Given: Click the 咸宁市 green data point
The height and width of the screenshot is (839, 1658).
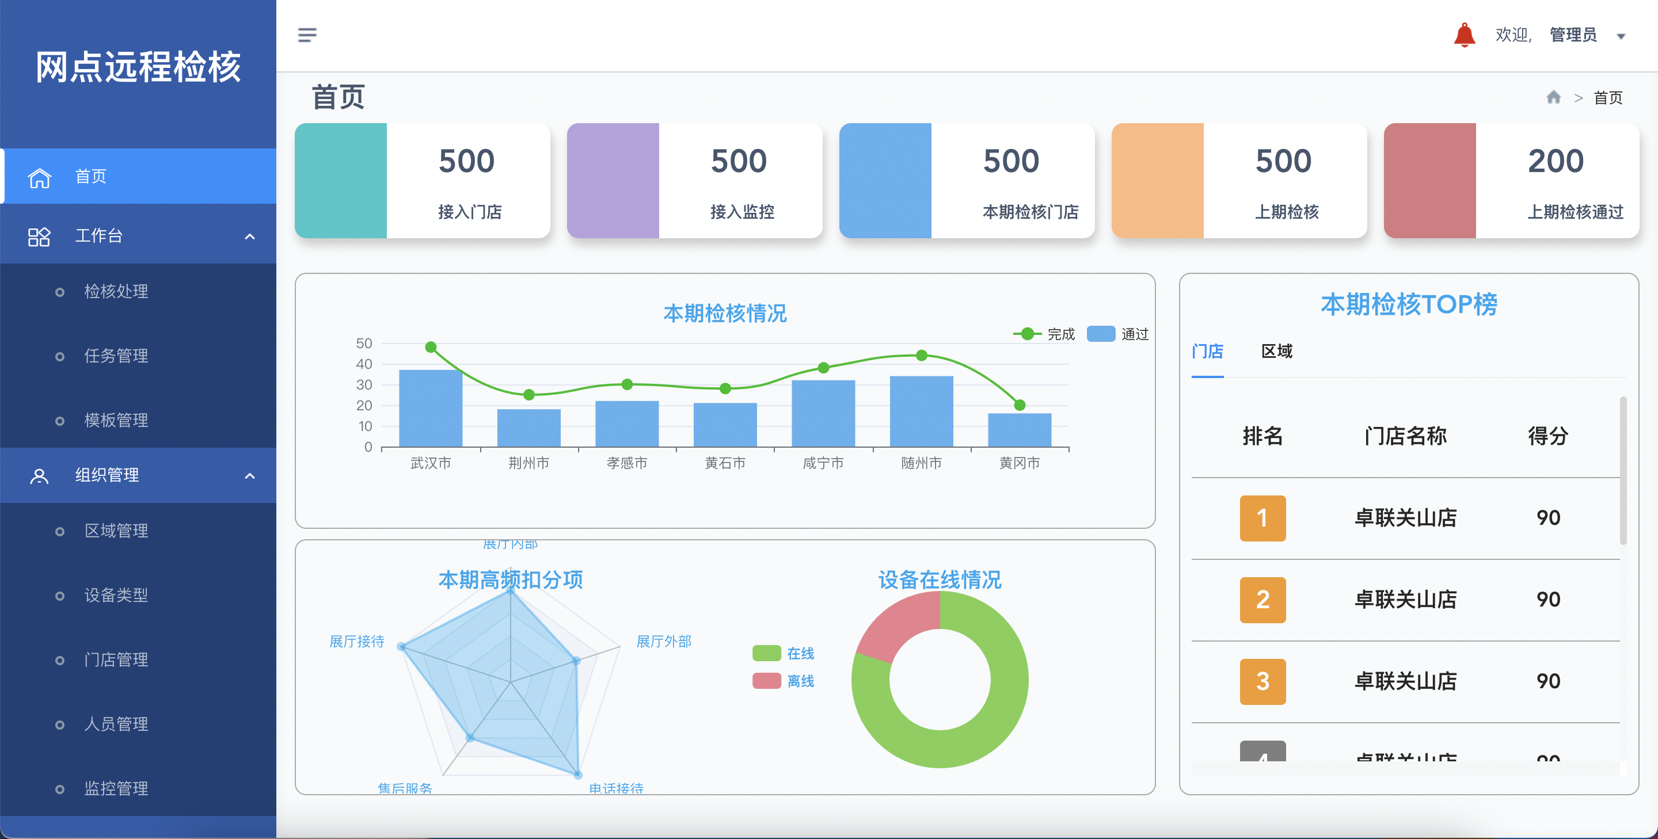Looking at the screenshot, I should pos(823,368).
